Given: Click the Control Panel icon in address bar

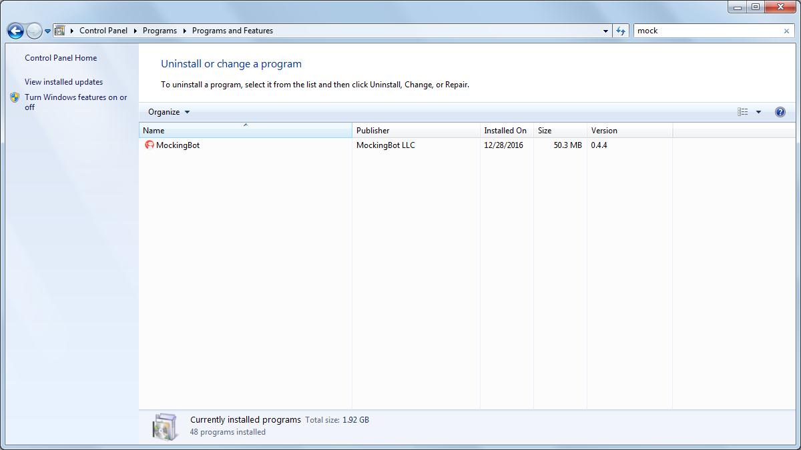Looking at the screenshot, I should [x=59, y=31].
